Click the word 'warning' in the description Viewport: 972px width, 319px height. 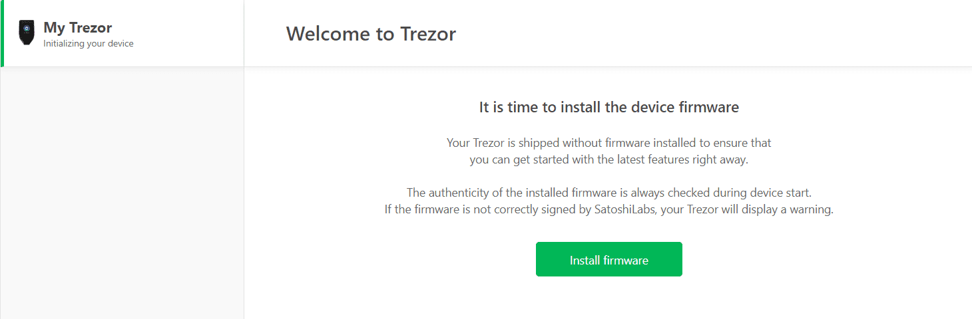pos(810,210)
